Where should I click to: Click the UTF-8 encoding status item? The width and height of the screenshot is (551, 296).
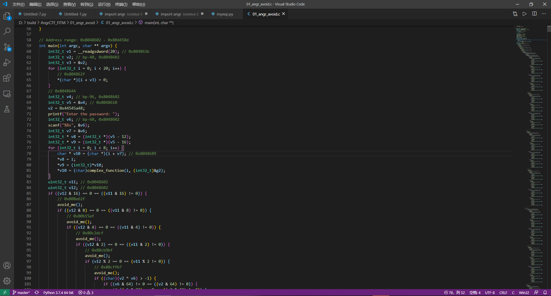(x=490, y=293)
